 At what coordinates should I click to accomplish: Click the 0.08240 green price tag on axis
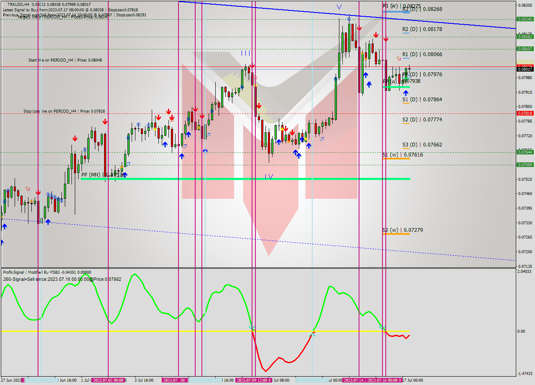(x=525, y=19)
